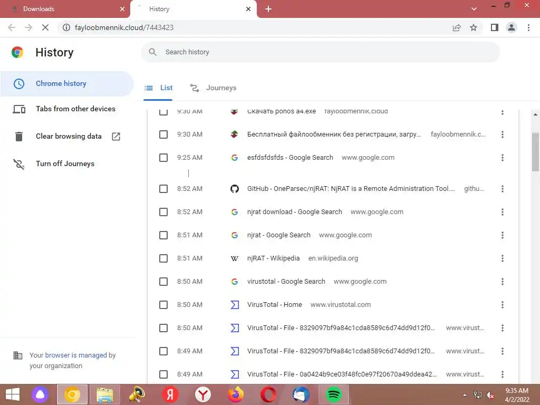Open actions menu for njrat - Google Search
The image size is (540, 405).
pos(503,235)
